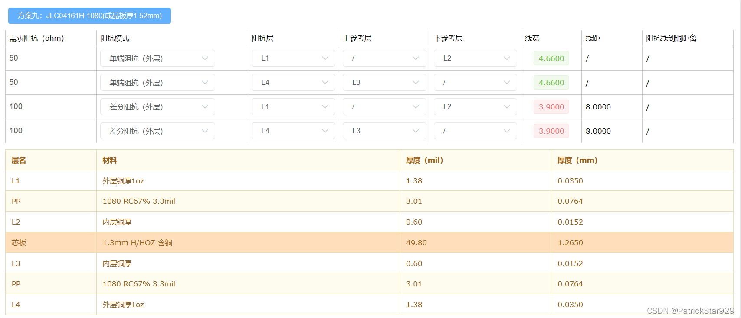The width and height of the screenshot is (741, 318).
Task: Click material 1.3mm H/HOZ 含铜
Action: (x=138, y=243)
